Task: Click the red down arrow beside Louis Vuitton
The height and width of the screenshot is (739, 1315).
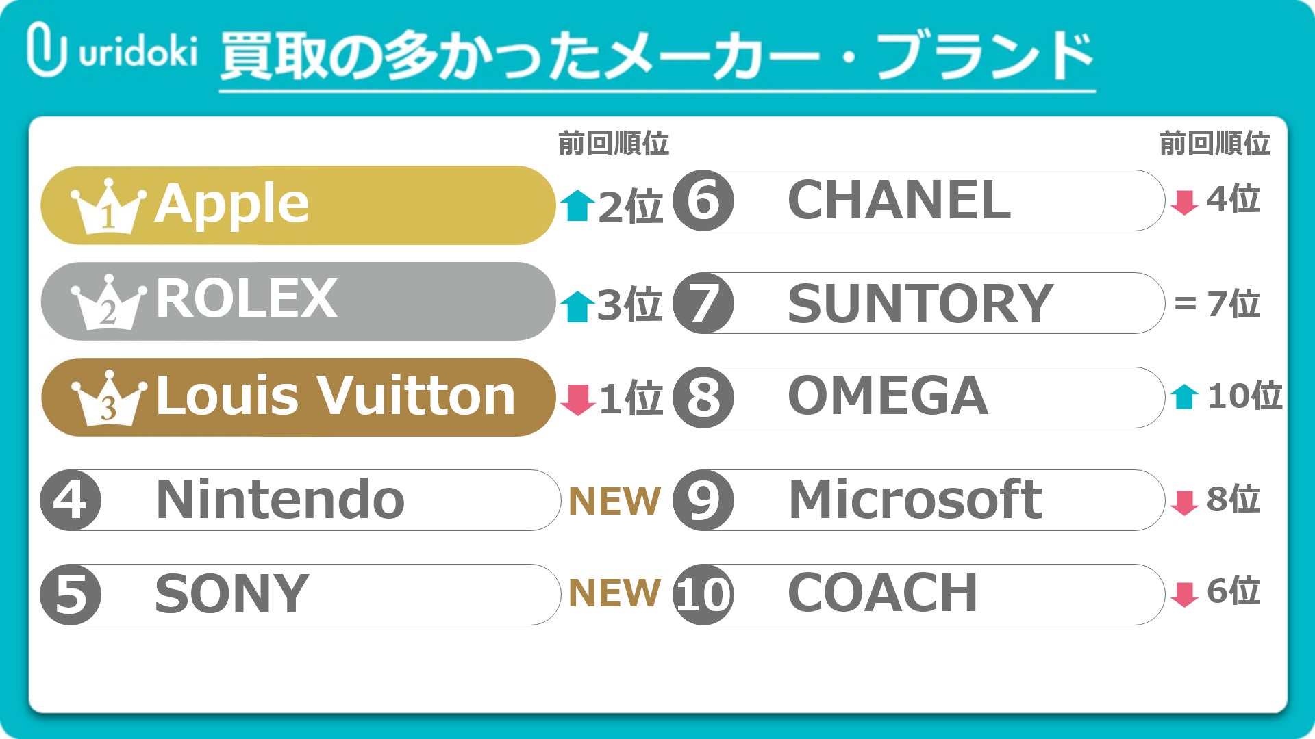Action: pos(577,399)
